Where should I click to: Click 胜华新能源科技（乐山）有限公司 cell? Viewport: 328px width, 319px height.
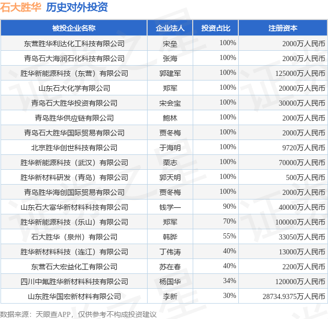[74, 222]
